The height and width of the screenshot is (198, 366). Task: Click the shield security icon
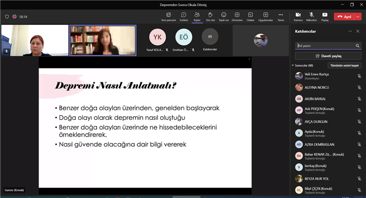coord(7,17)
